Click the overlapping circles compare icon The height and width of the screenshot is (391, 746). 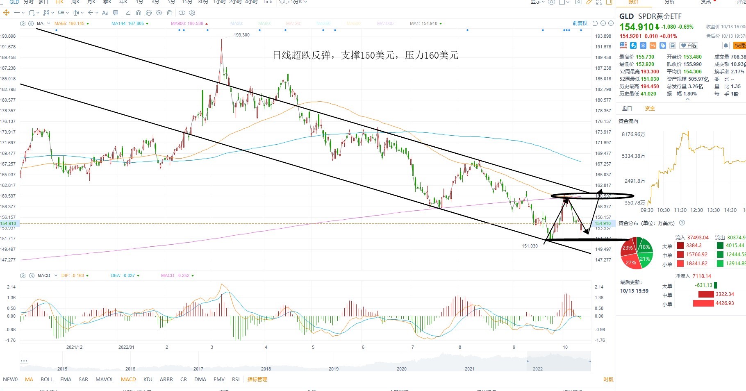(182, 13)
